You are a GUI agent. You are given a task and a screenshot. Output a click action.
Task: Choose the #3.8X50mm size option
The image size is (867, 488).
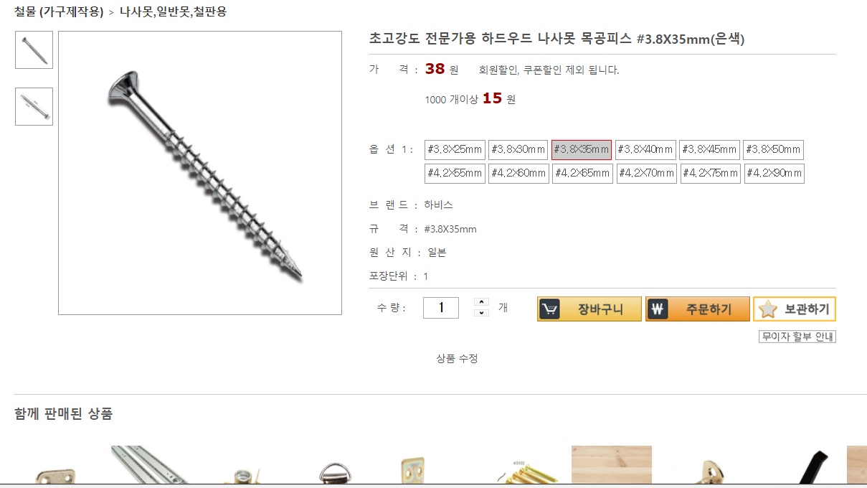773,150
